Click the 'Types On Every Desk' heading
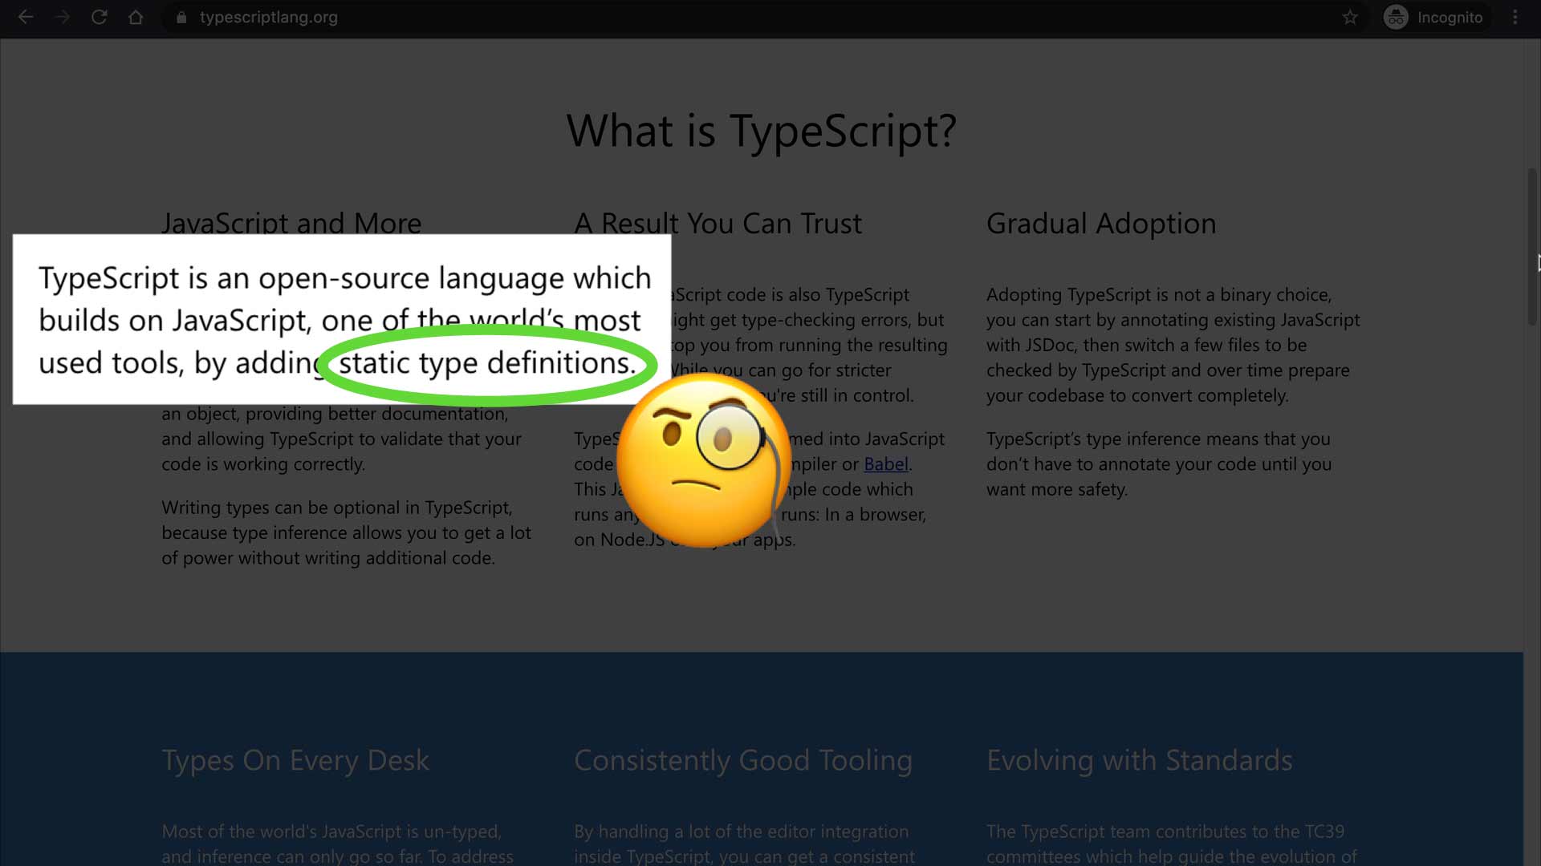The image size is (1541, 866). click(295, 760)
